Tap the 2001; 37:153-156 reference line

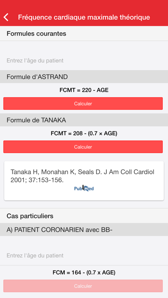click(37, 180)
